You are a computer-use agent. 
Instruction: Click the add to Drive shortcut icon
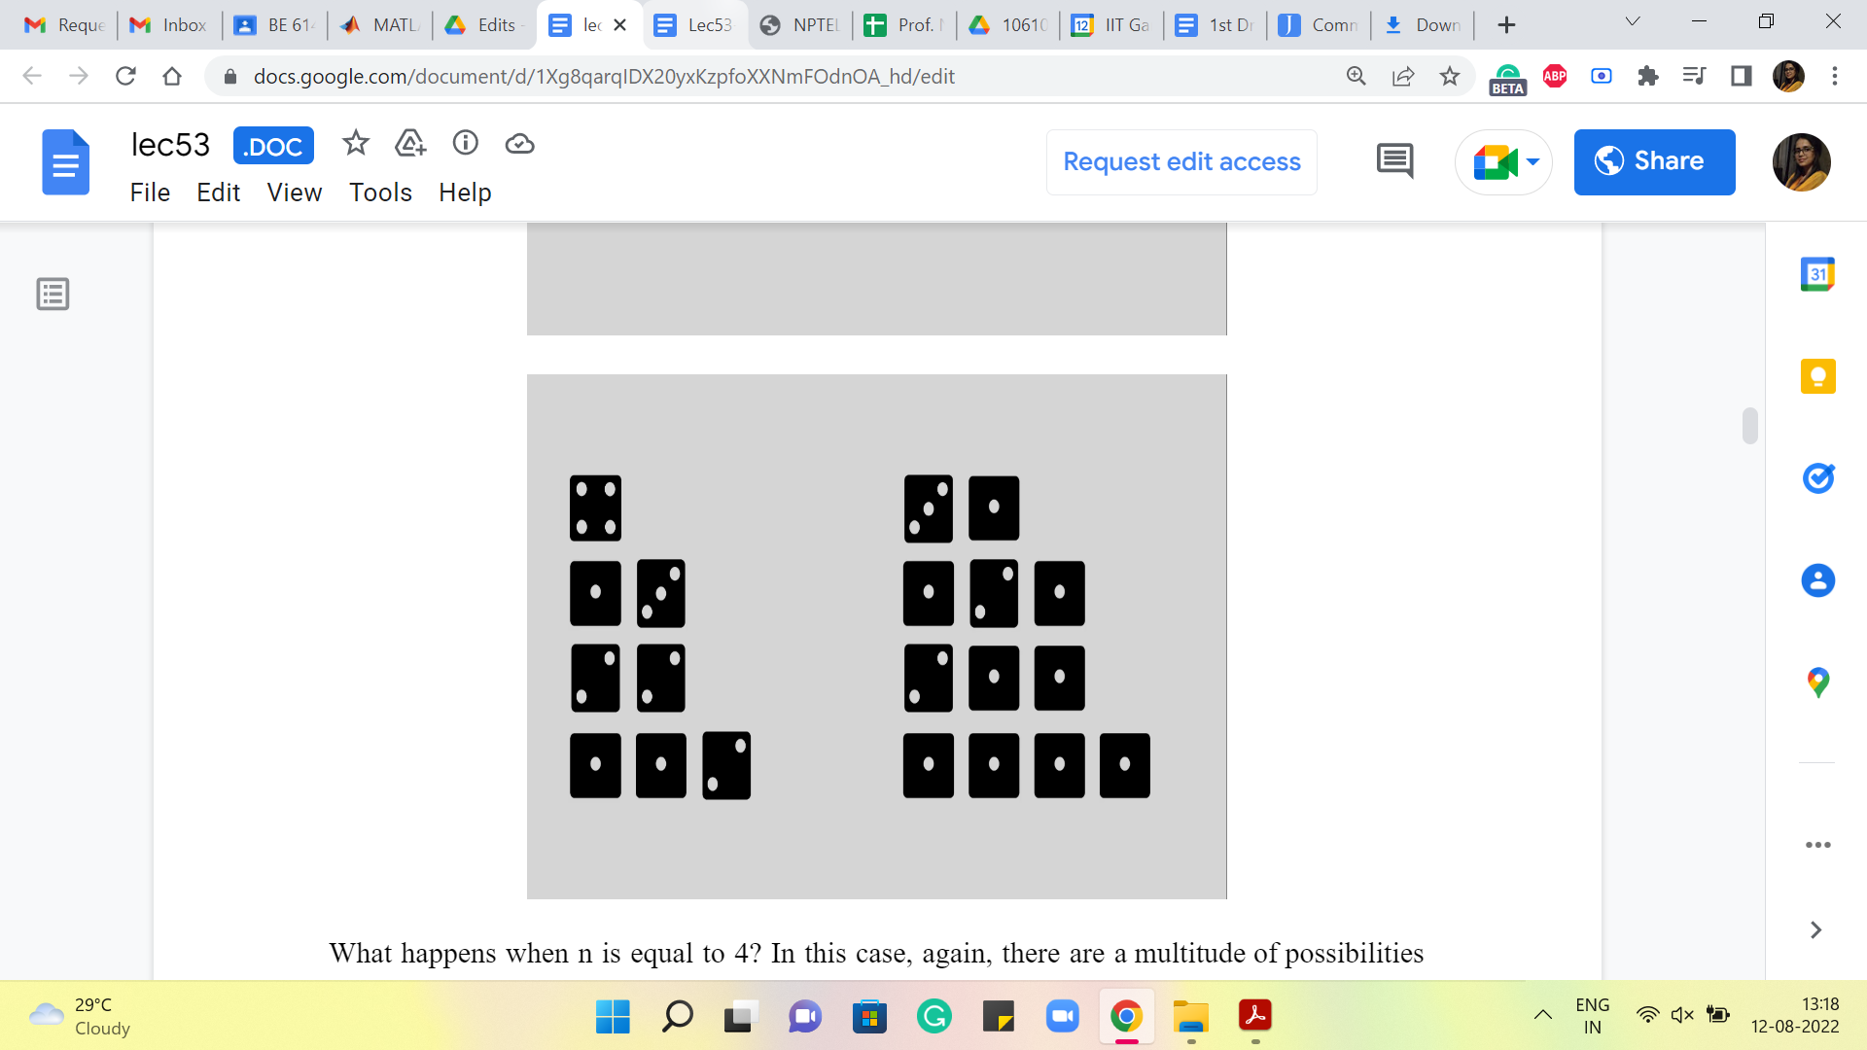click(410, 144)
